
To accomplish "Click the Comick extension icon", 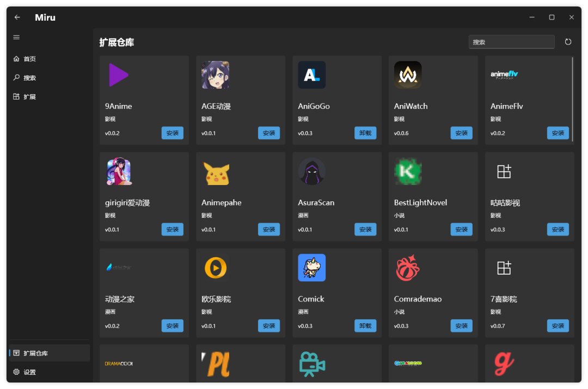I will (311, 268).
